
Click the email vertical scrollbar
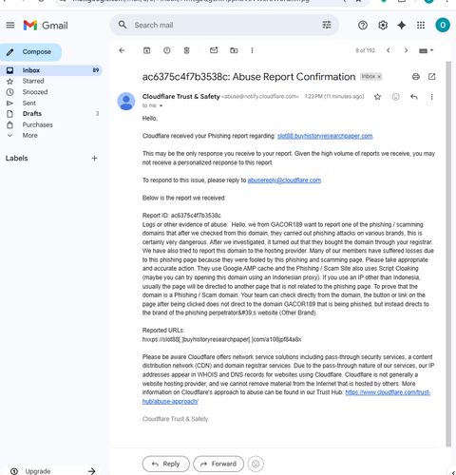click(x=448, y=254)
